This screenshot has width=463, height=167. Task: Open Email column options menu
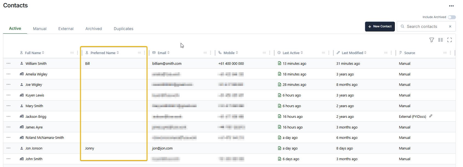click(210, 53)
